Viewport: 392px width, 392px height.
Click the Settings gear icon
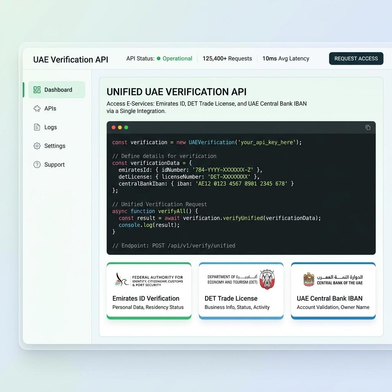(37, 146)
